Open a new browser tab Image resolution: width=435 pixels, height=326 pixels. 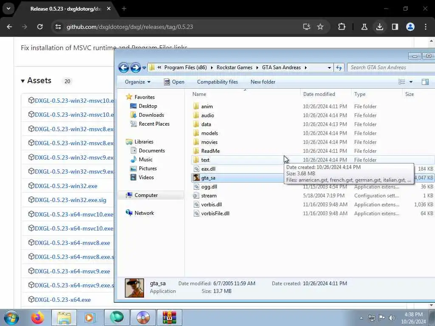[124, 8]
